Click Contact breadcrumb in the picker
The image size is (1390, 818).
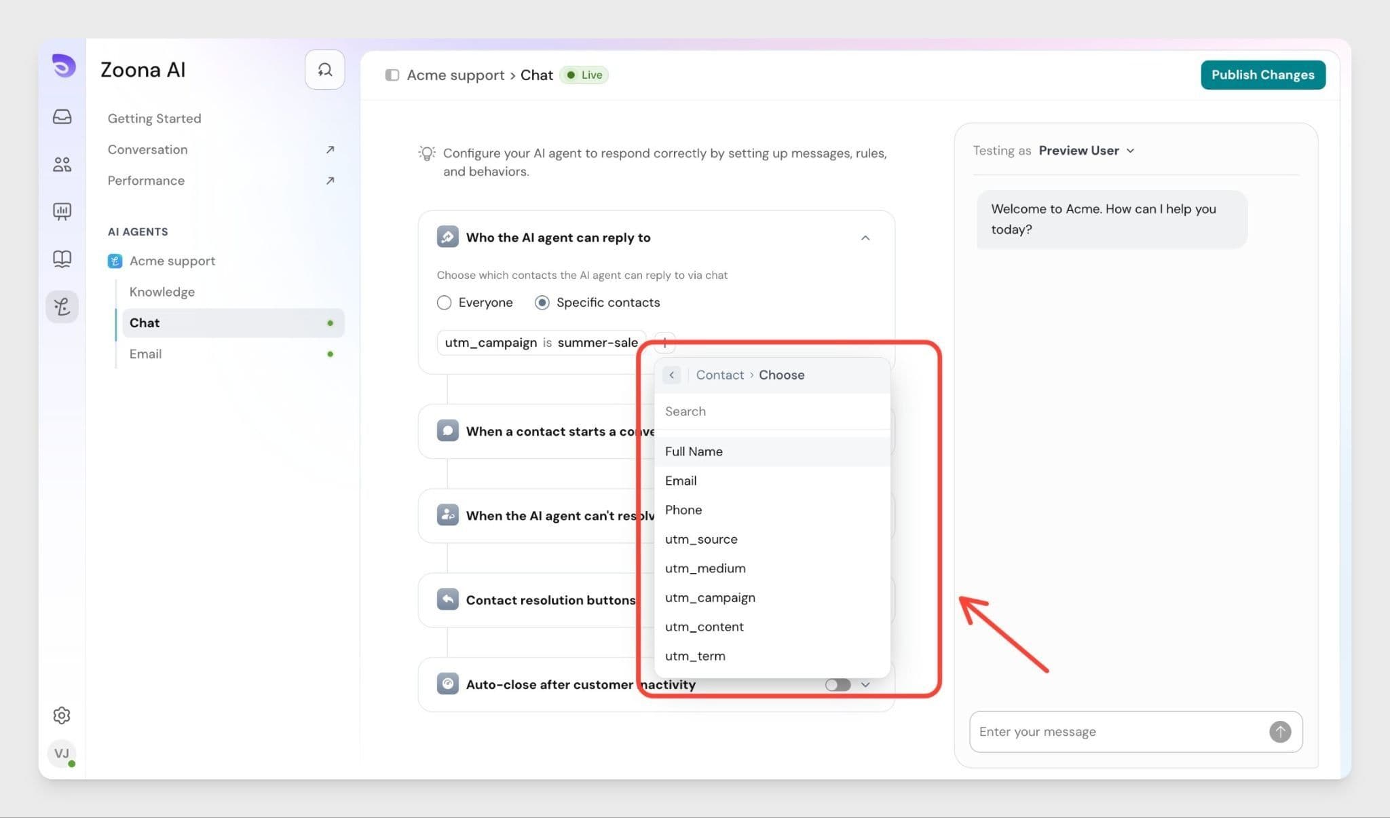coord(719,375)
